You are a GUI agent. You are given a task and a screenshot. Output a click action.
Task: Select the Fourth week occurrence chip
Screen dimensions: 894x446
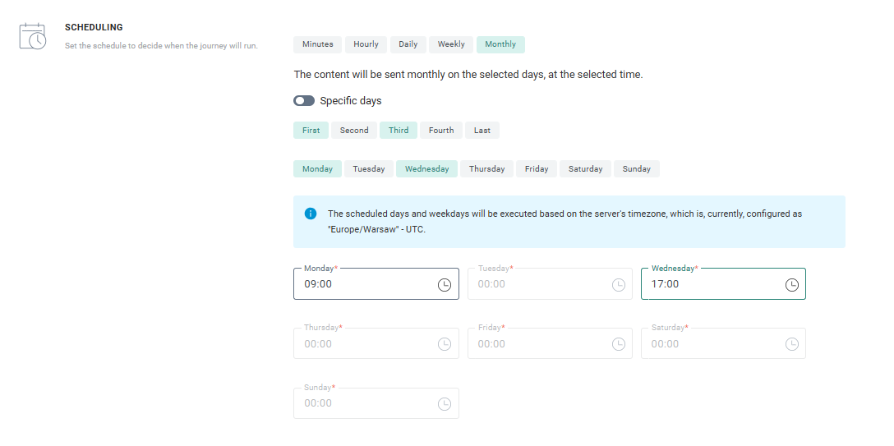[x=441, y=130]
